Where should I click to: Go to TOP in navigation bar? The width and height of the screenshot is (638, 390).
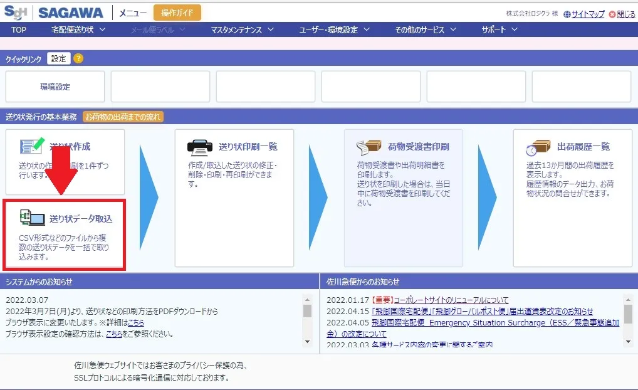point(19,29)
